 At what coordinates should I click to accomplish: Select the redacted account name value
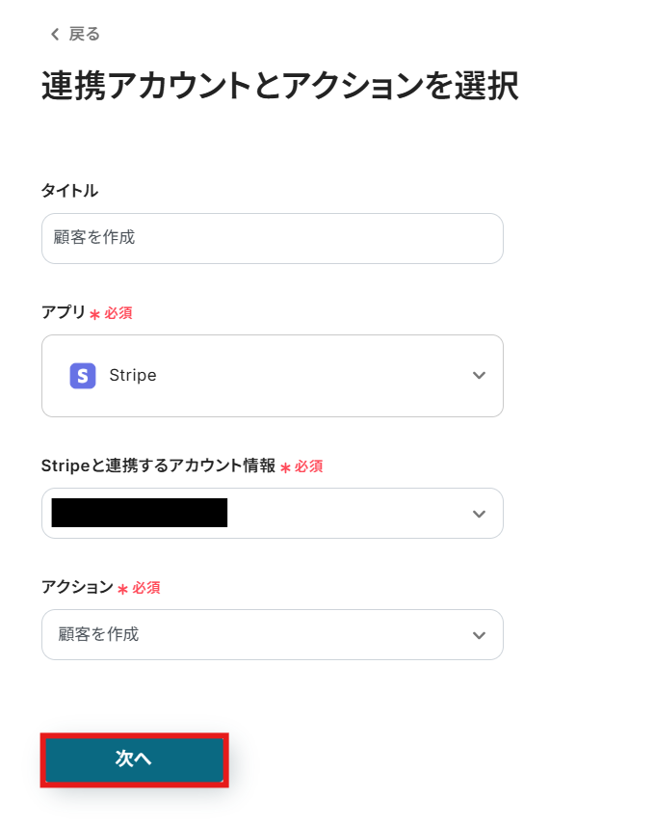(x=139, y=514)
